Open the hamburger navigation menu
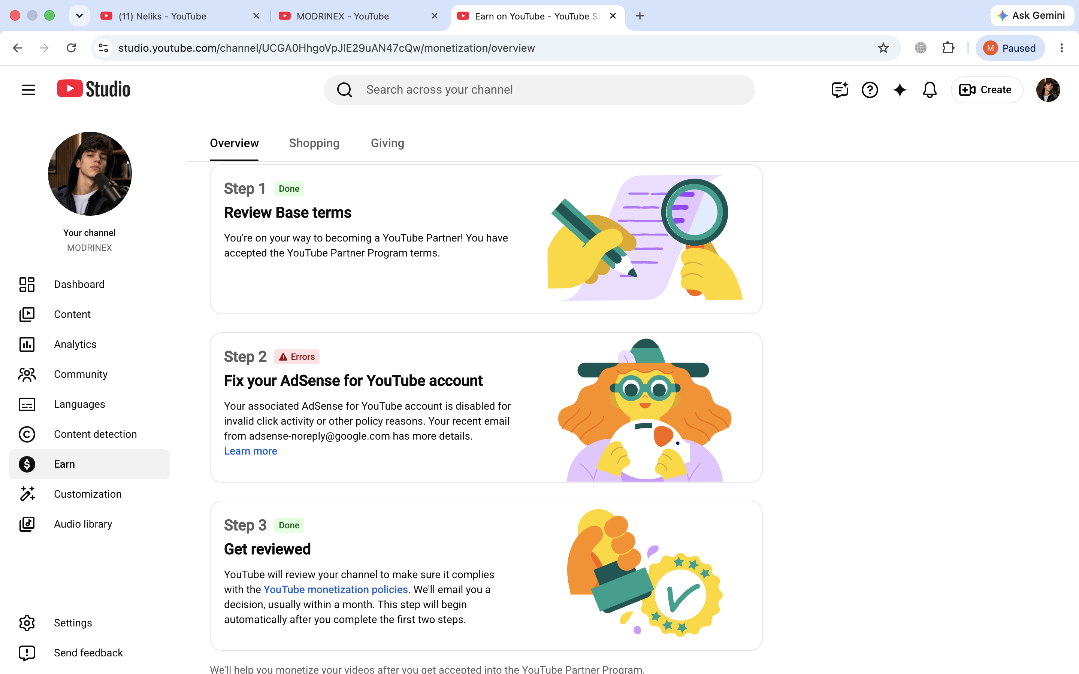This screenshot has height=674, width=1079. [x=28, y=89]
